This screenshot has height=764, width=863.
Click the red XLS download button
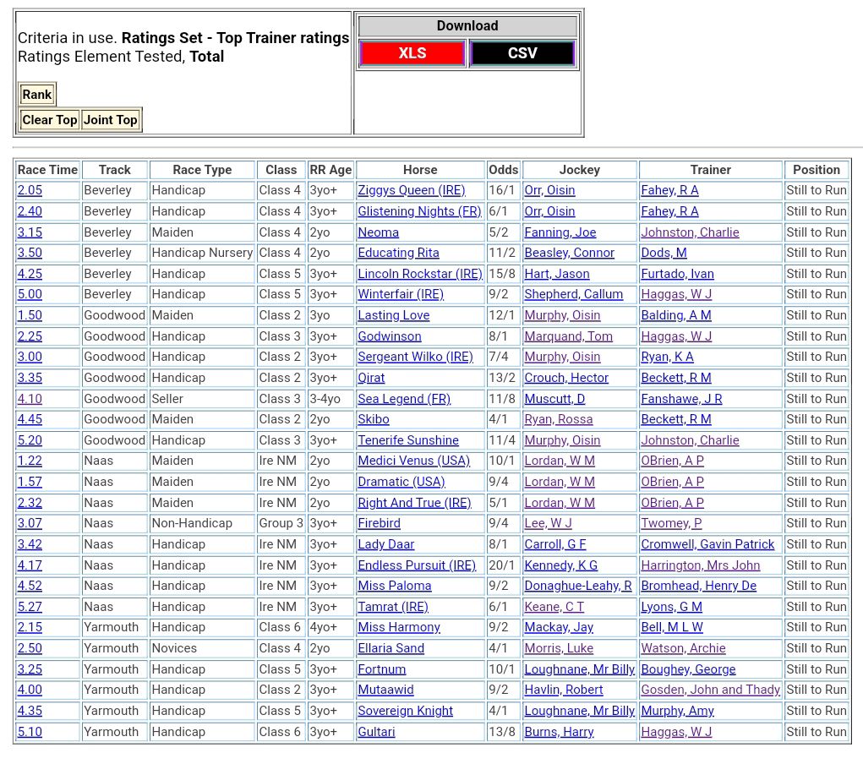click(x=412, y=53)
